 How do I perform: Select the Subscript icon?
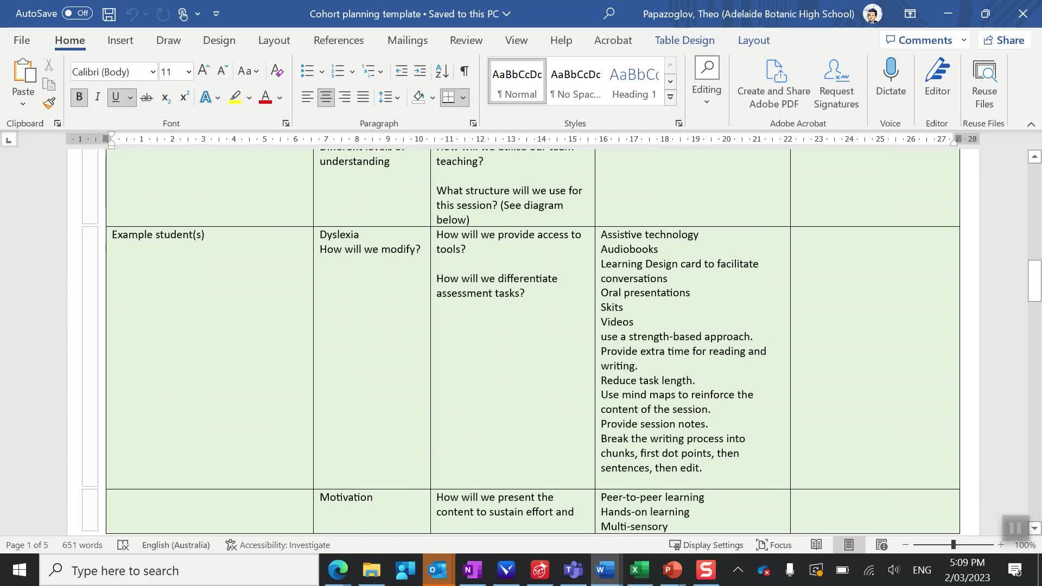[165, 98]
